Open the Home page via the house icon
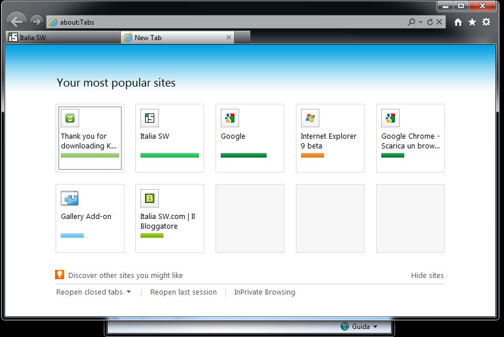 pyautogui.click(x=458, y=22)
